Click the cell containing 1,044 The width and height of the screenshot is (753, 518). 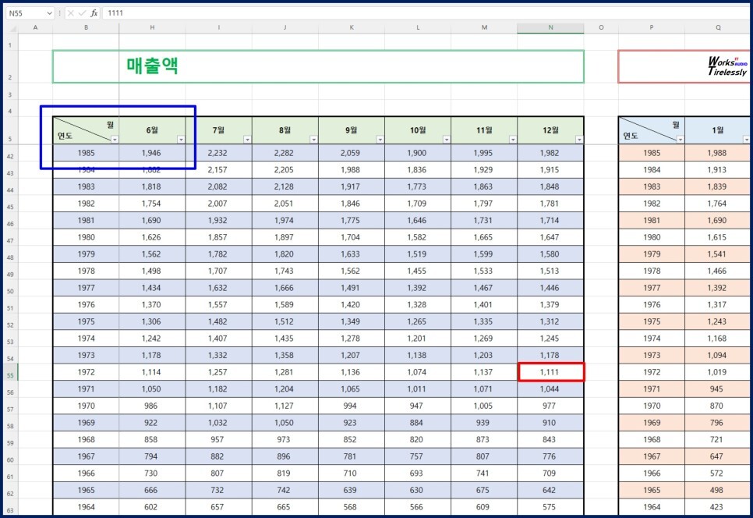pyautogui.click(x=550, y=389)
